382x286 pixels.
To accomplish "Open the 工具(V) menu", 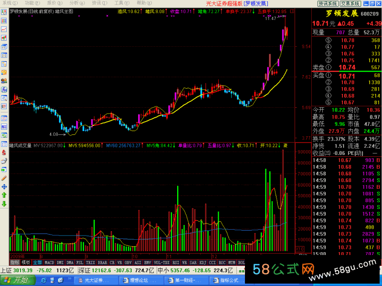I will click(122, 3).
